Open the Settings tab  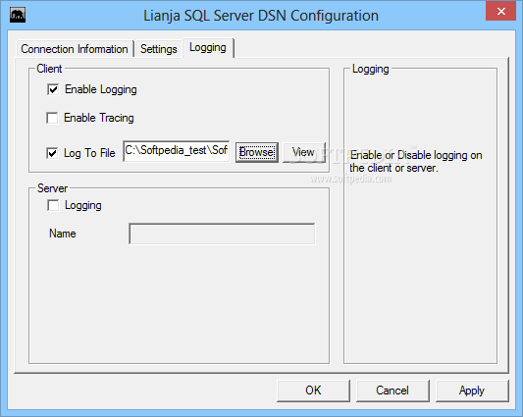point(158,49)
